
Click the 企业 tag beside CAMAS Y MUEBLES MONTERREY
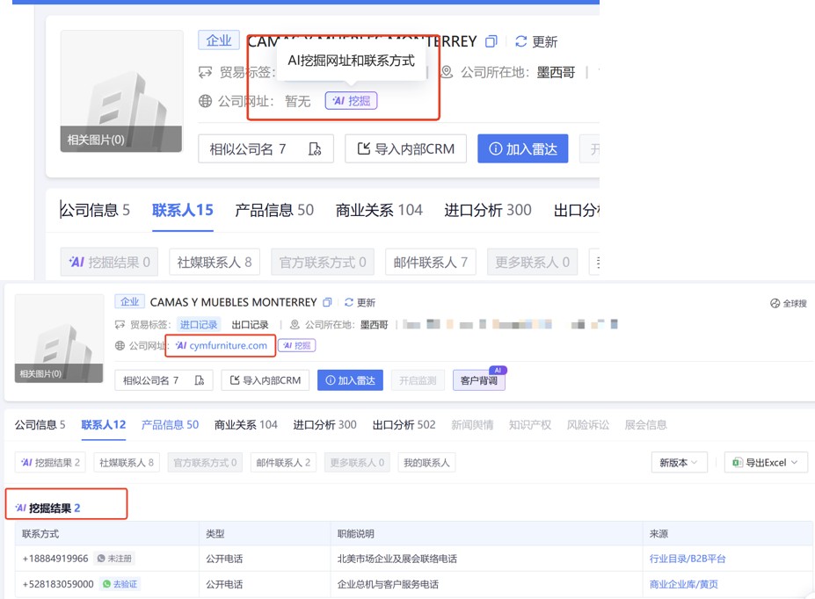(129, 301)
